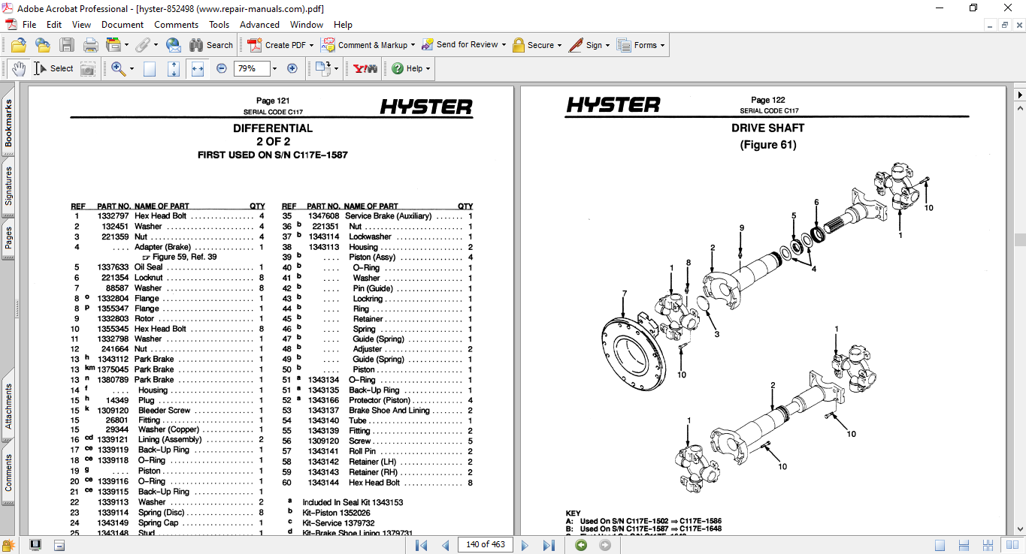Screen dimensions: 1026x554
Task: Click the Print icon
Action: point(91,45)
